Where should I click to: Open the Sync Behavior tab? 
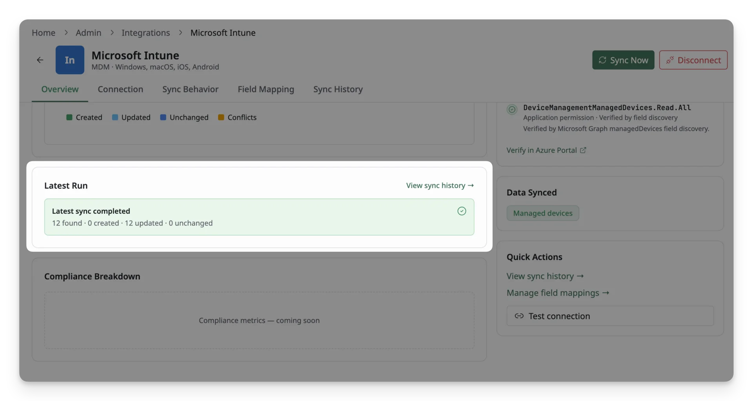click(190, 89)
